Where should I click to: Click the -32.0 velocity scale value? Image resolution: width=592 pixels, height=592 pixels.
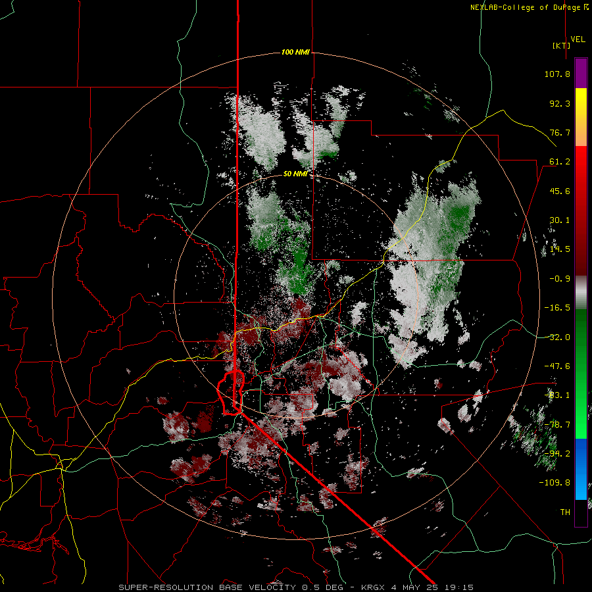pos(557,337)
